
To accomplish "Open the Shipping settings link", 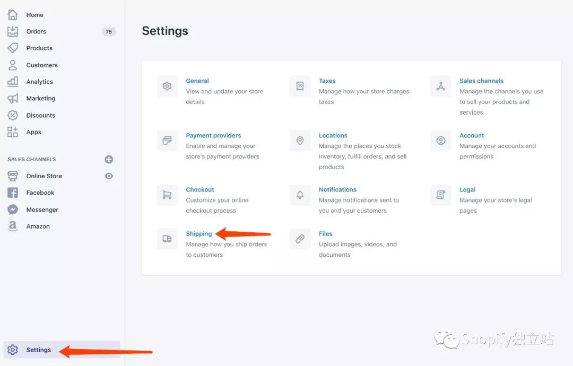I will (x=199, y=234).
